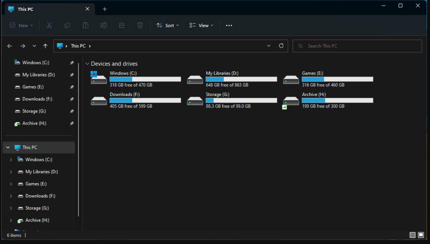
Task: Click the Search This PC field
Action: click(357, 46)
